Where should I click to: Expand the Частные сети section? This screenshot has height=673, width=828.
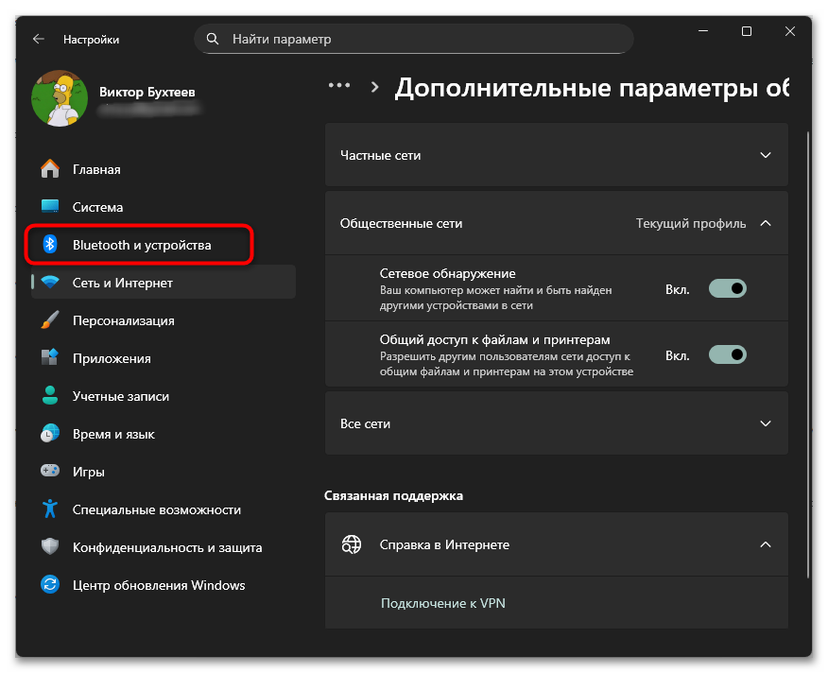pos(765,155)
